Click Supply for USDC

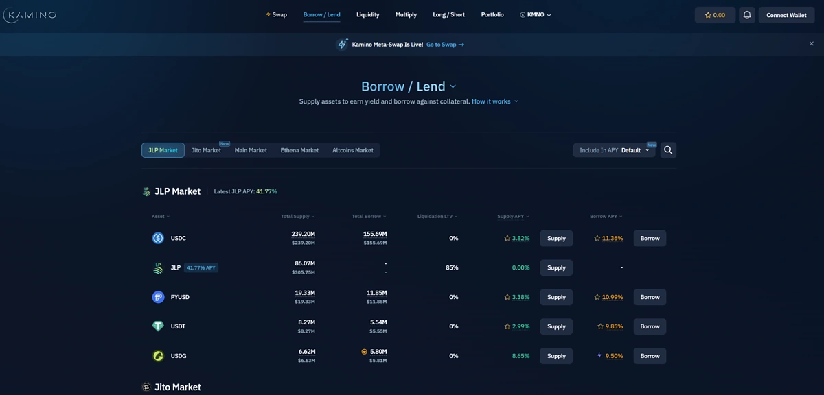[556, 238]
